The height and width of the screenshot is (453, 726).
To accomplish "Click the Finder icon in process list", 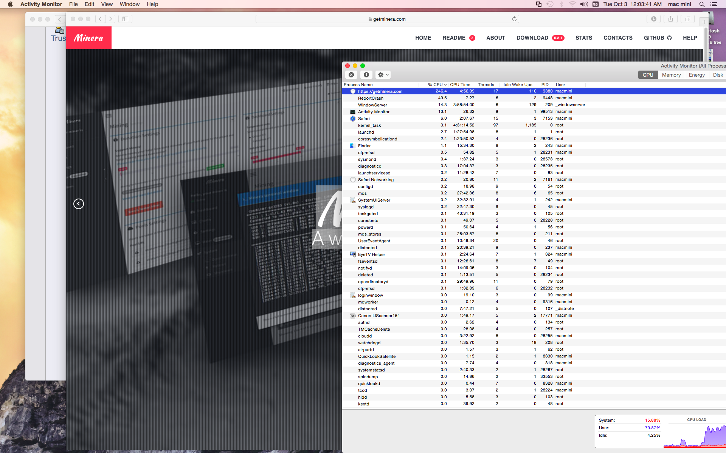I will (353, 146).
